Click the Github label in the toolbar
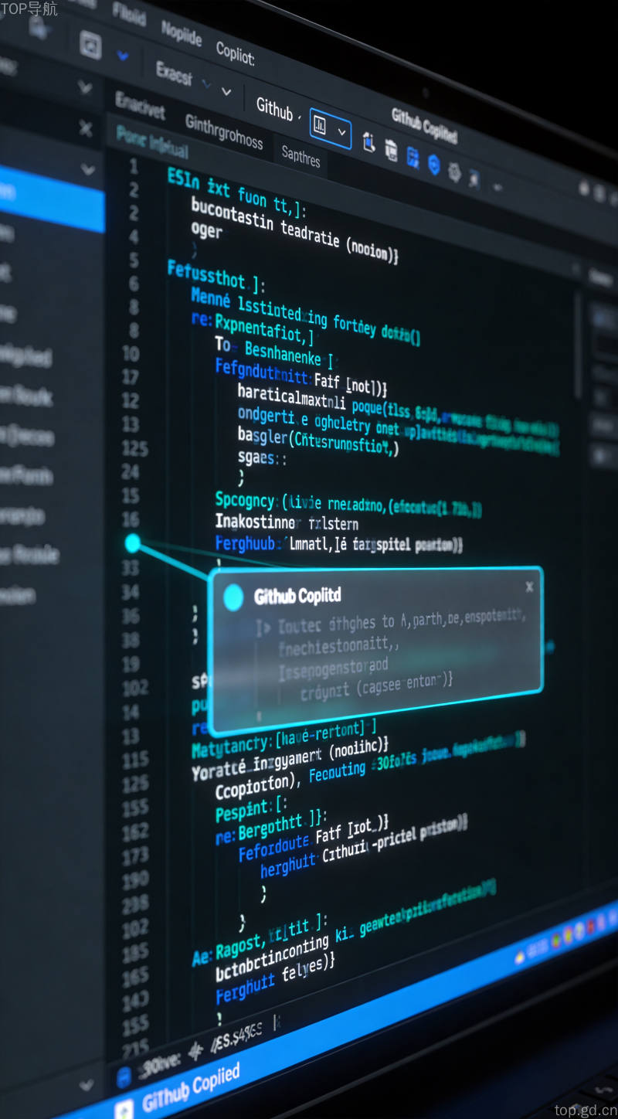Screen dimensions: 618x1119 click(x=275, y=107)
